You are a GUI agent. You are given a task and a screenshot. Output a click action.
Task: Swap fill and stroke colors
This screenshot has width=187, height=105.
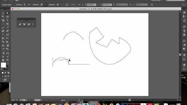pyautogui.click(x=8, y=63)
